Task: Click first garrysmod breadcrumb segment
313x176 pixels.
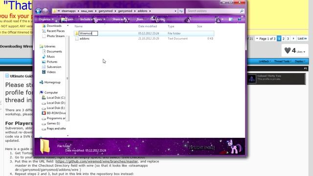Action: click(106, 11)
